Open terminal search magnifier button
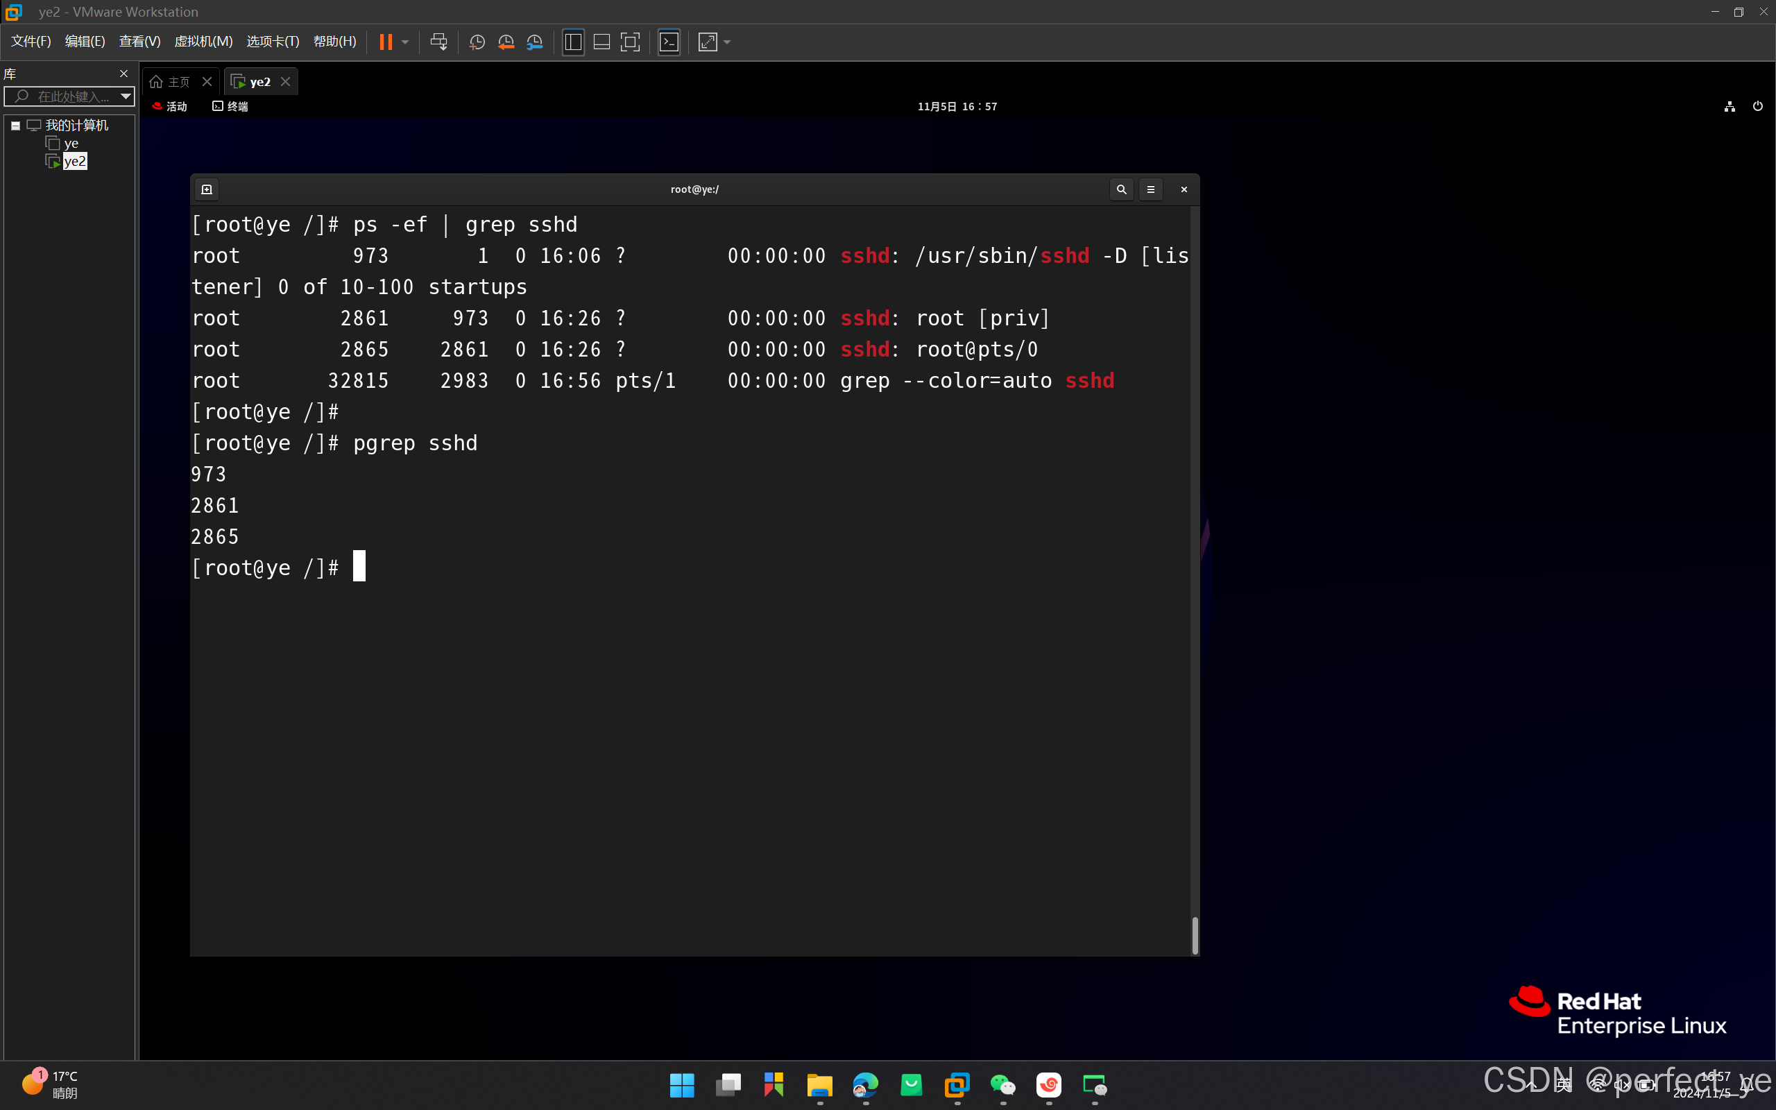The image size is (1776, 1110). [x=1120, y=189]
